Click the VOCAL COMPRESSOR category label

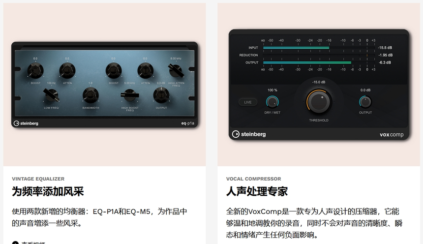click(254, 179)
